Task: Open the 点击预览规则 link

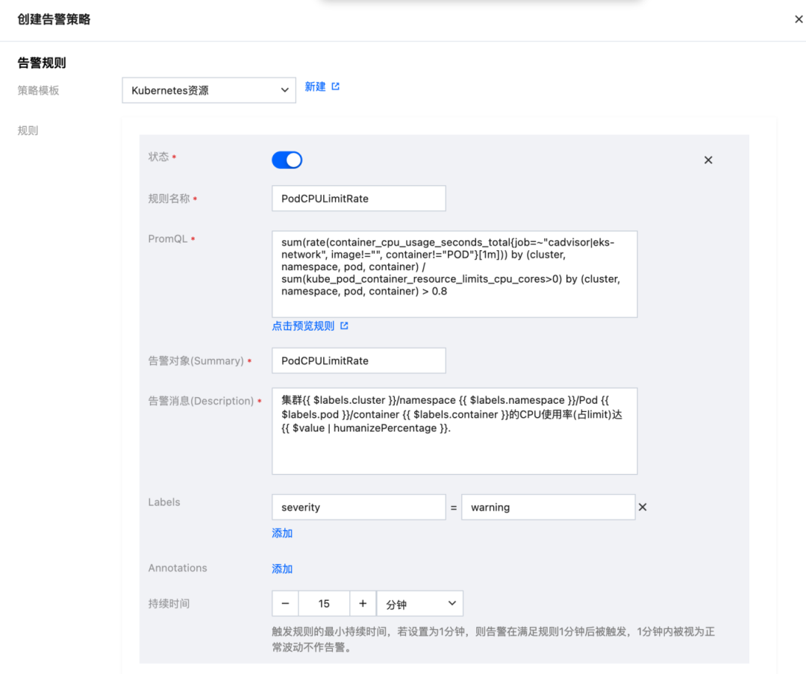Action: [x=303, y=326]
